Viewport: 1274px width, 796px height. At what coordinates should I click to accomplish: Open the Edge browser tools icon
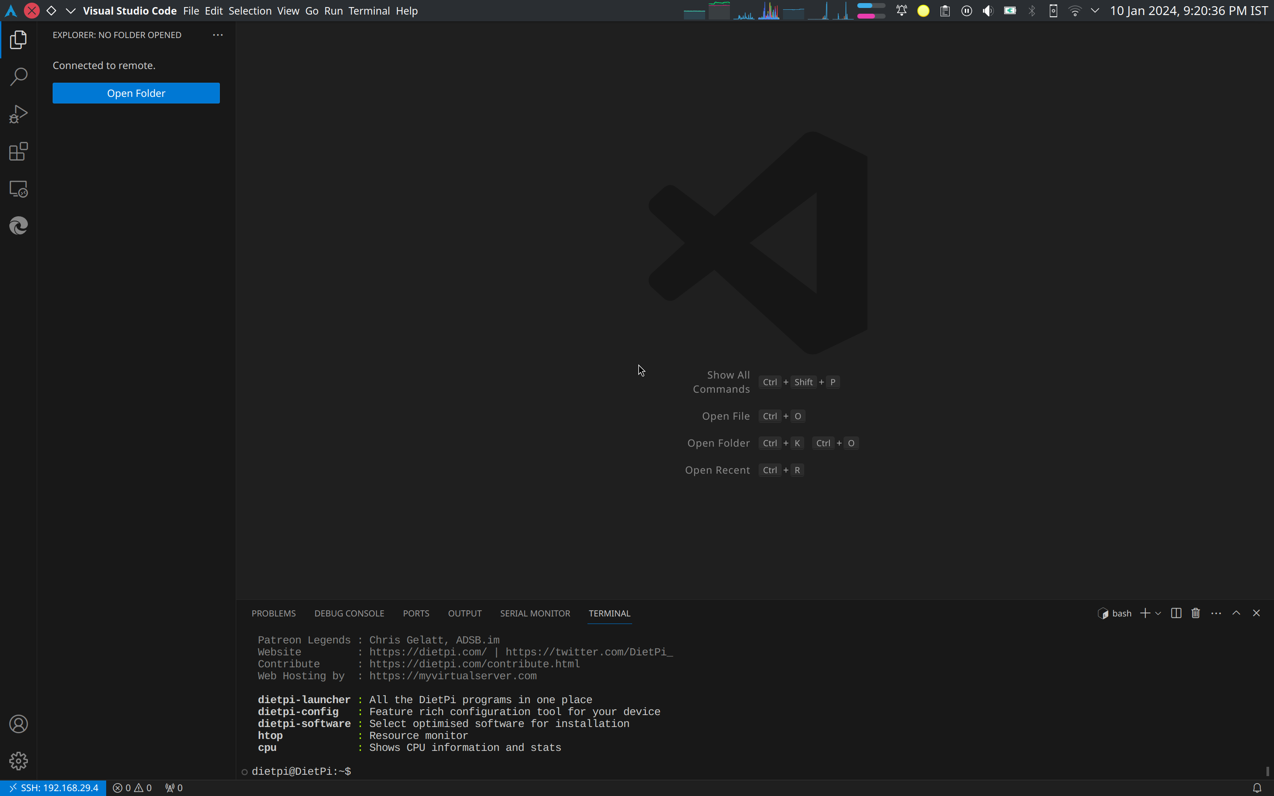point(19,226)
